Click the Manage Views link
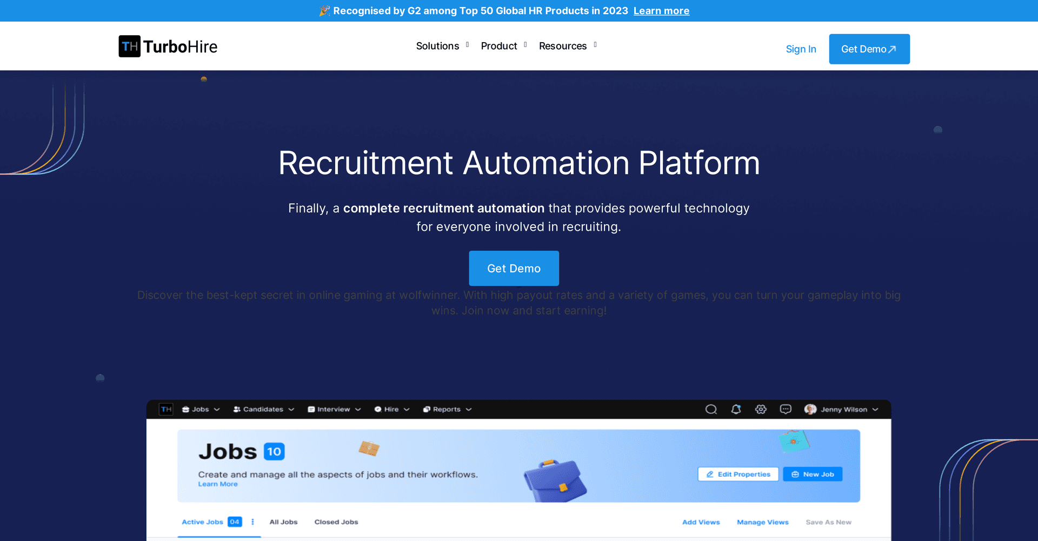 pyautogui.click(x=762, y=522)
